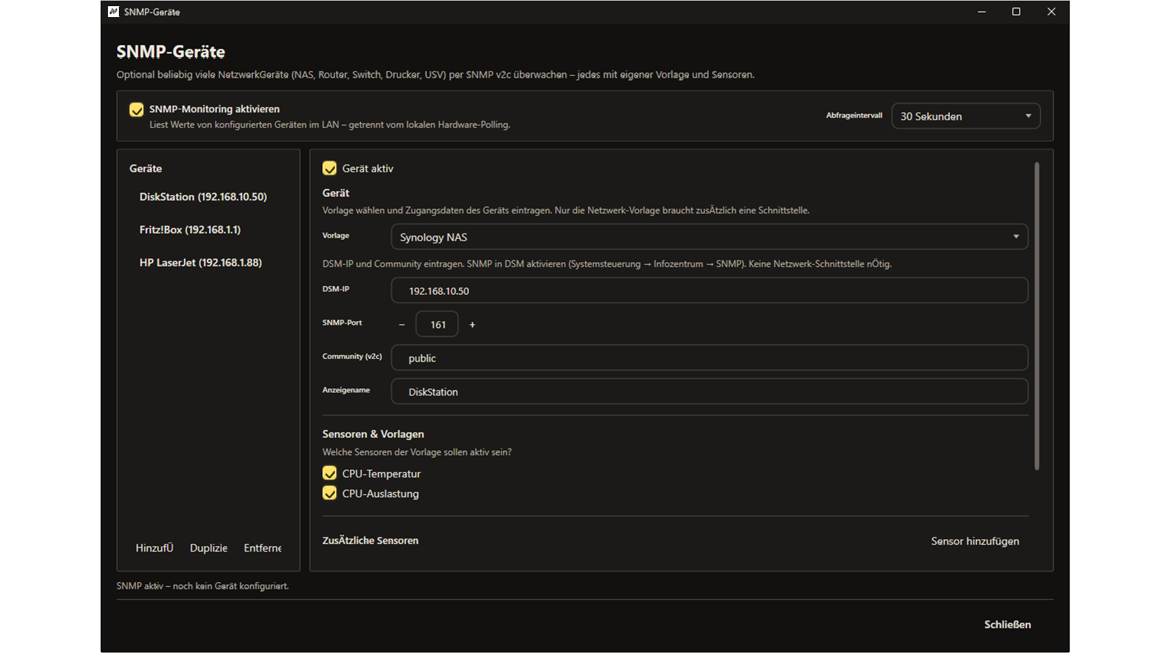Click Sensor hinzufügen button
The height and width of the screenshot is (658, 1171).
(975, 541)
